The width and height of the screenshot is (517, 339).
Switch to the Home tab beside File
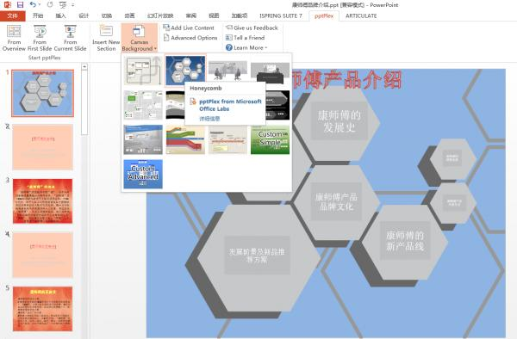click(38, 15)
